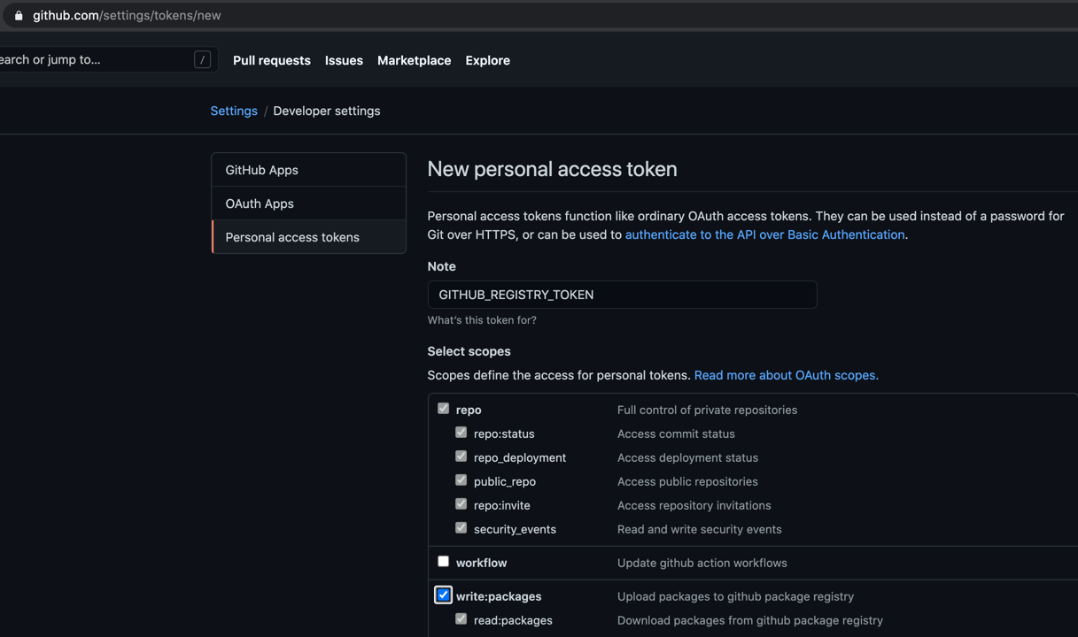This screenshot has width=1078, height=637.
Task: Click the repo scope label
Action: [x=469, y=410]
